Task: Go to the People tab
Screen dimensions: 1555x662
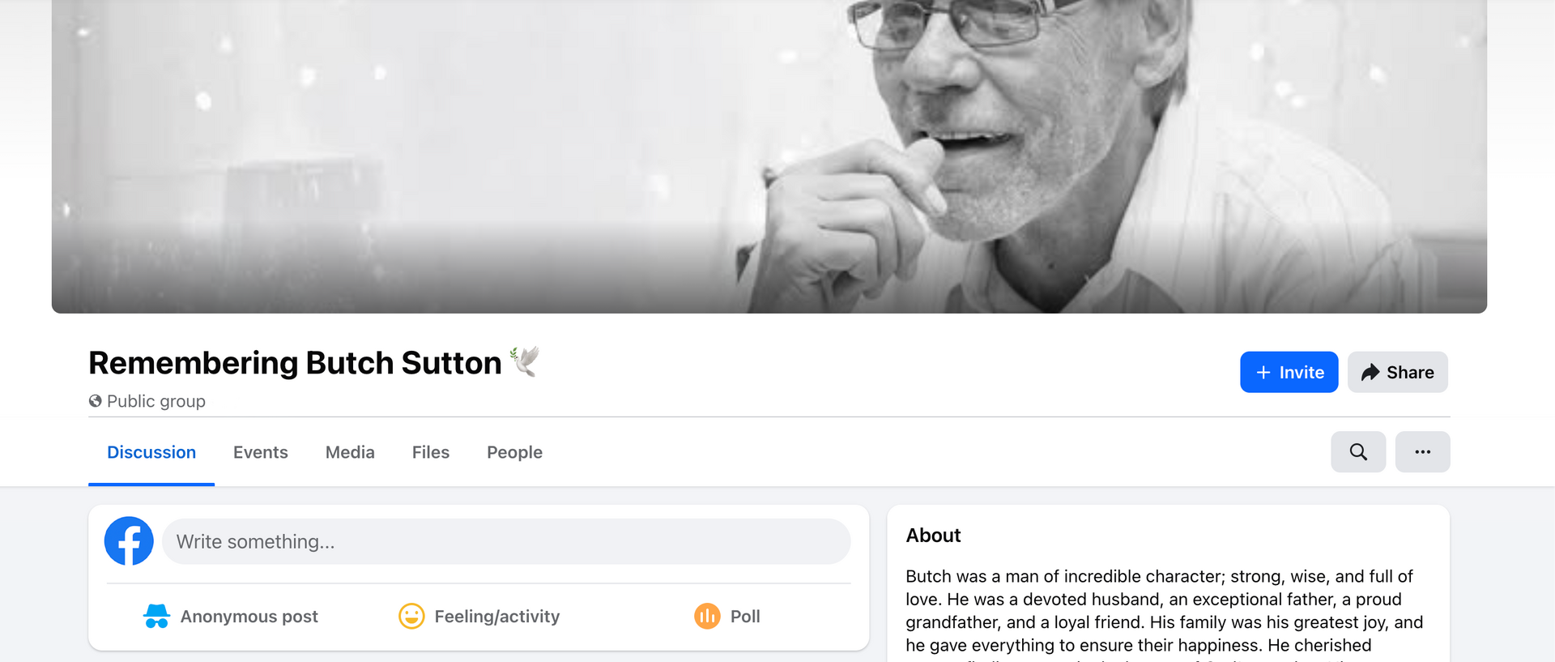Action: 514,452
